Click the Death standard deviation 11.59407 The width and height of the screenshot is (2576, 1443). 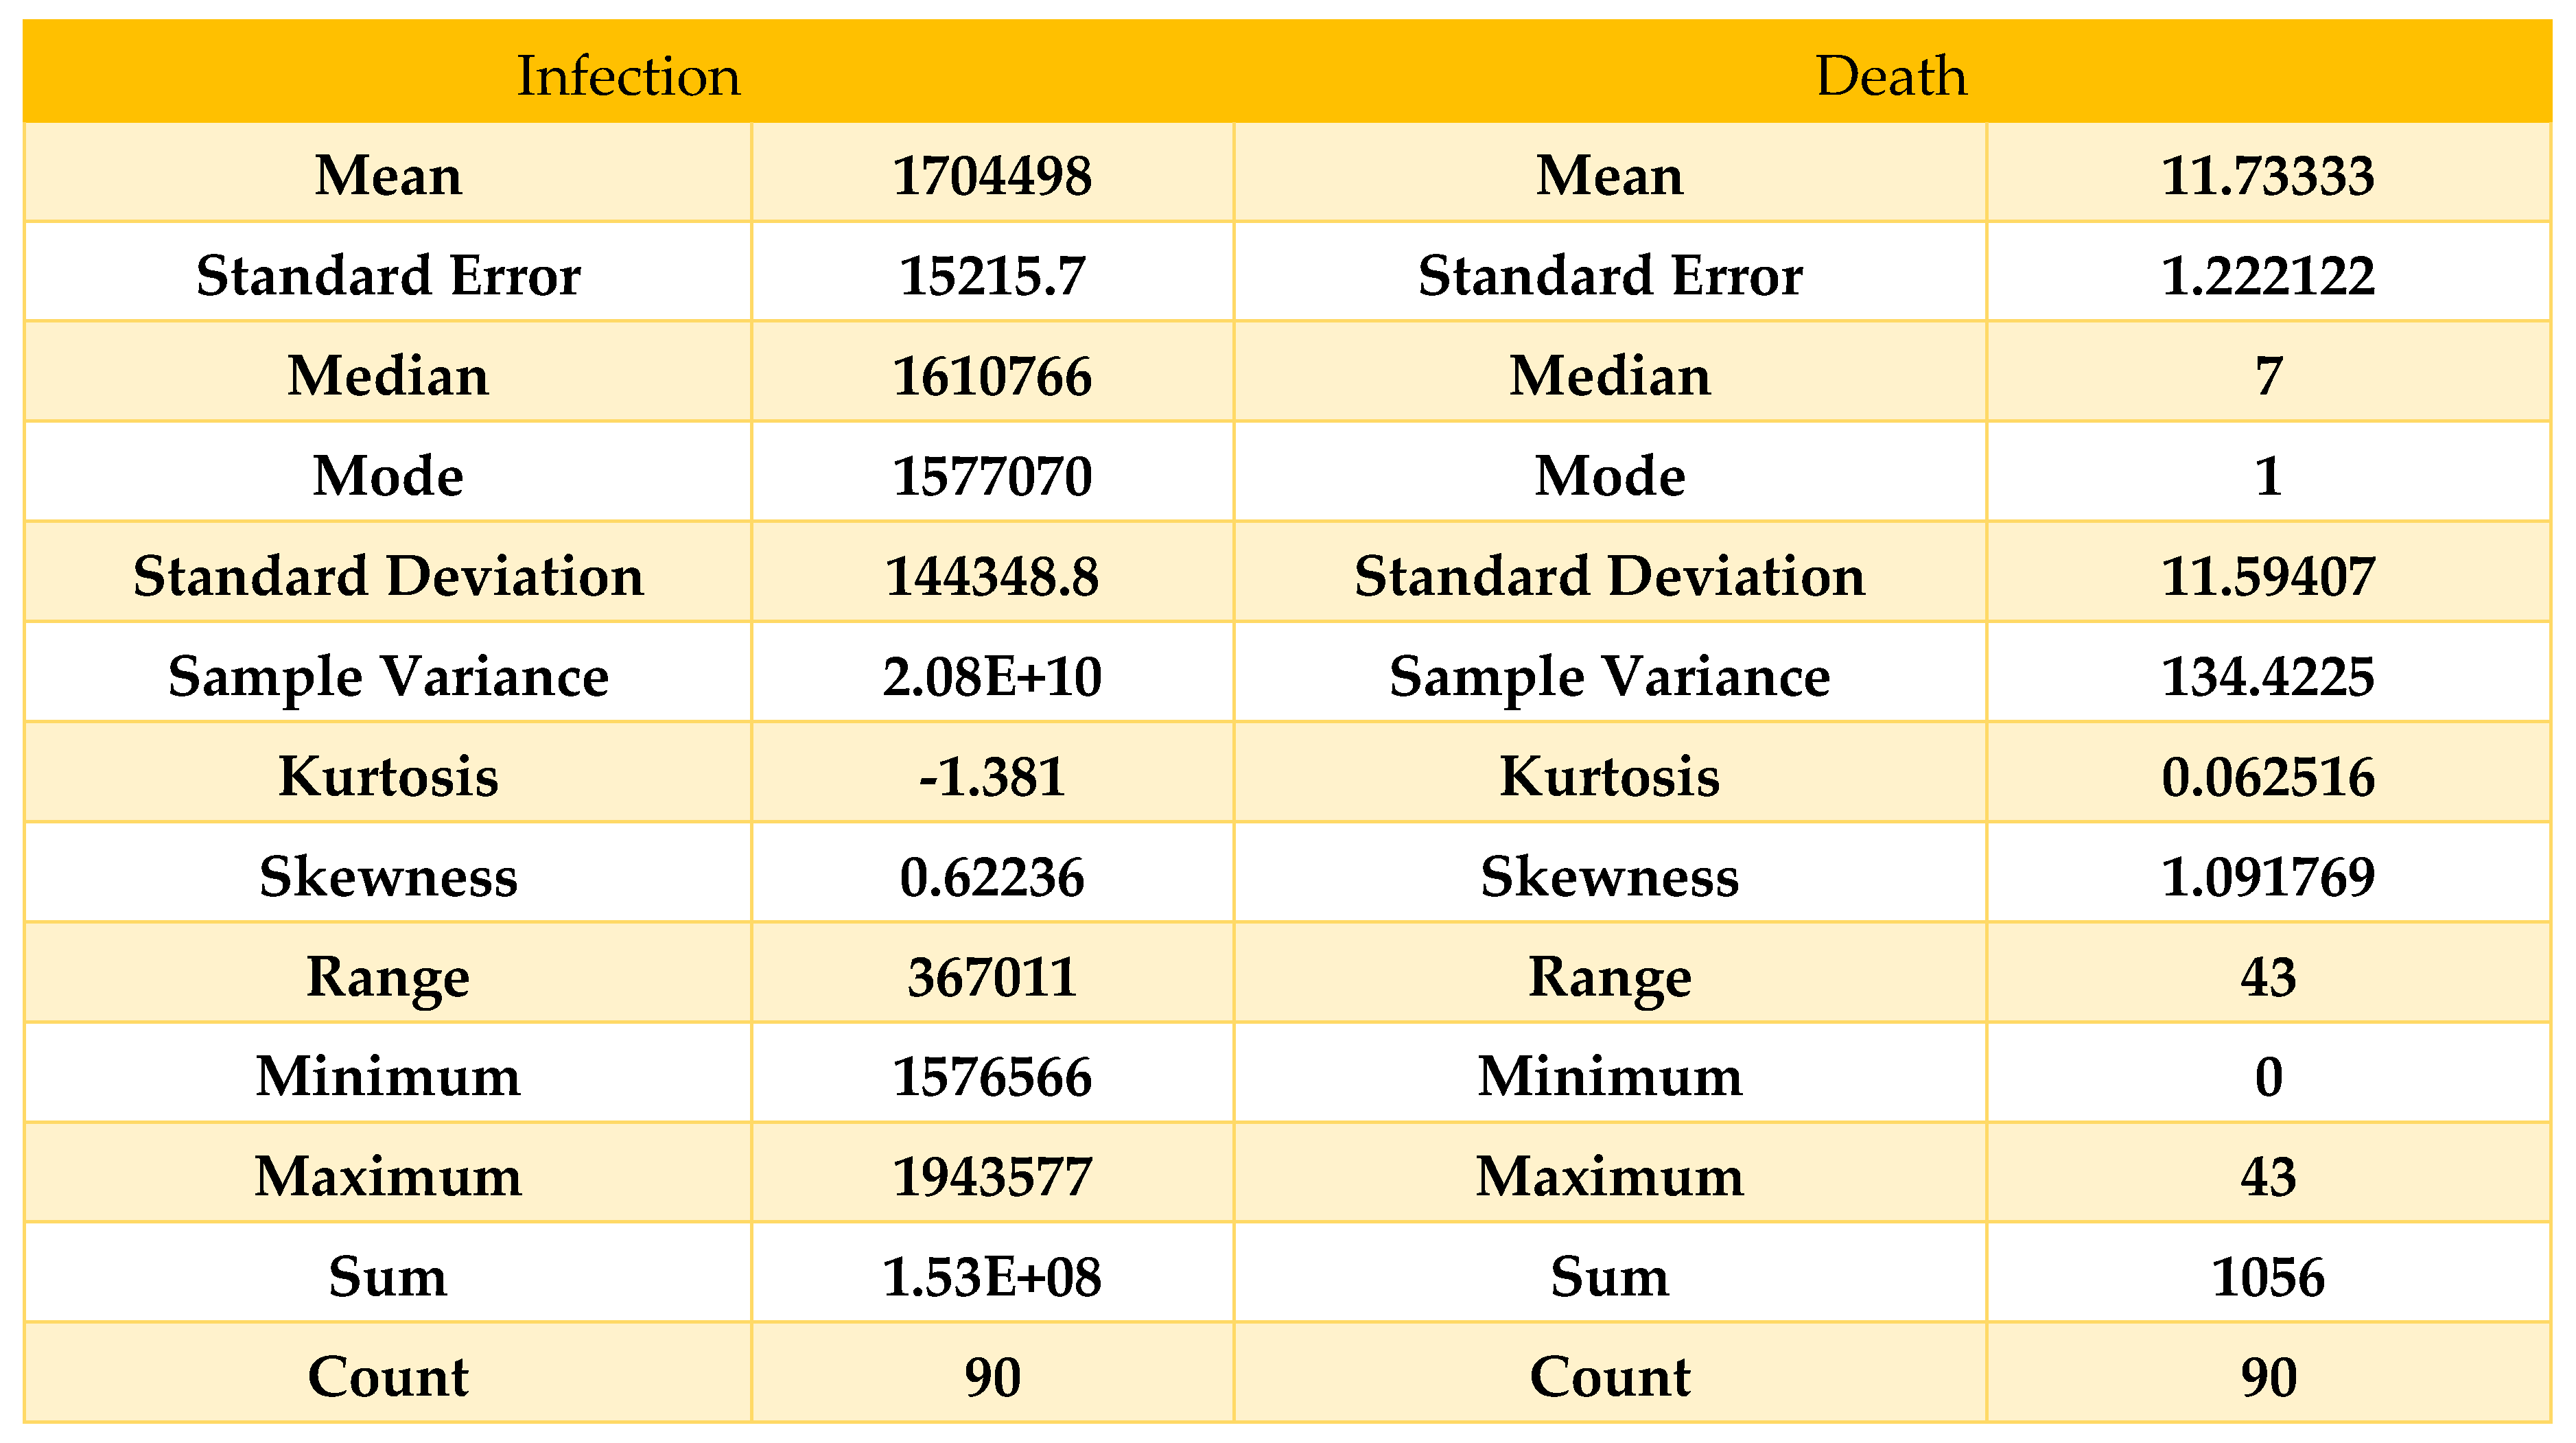(x=2267, y=577)
